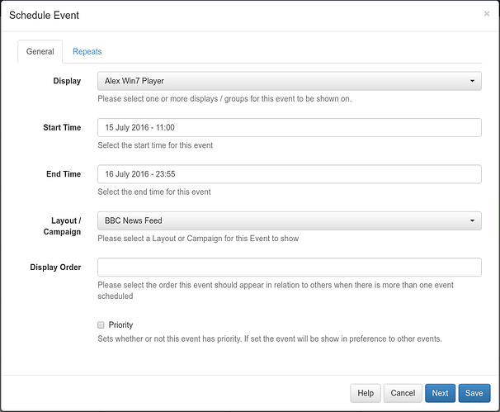Go to the Next step
500x412 pixels.
pos(440,394)
